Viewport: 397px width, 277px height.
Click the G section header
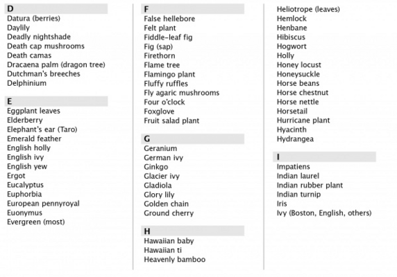tap(193, 139)
